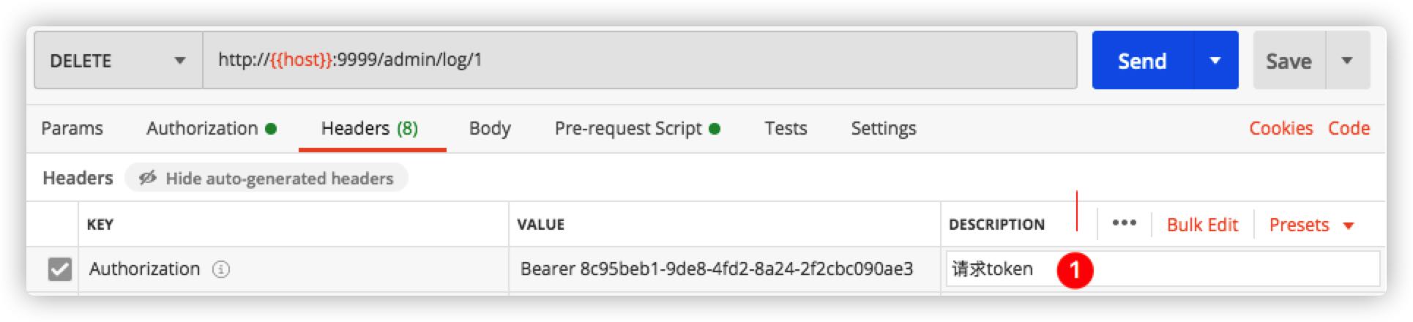The width and height of the screenshot is (1413, 322).
Task: Switch to the Params tab
Action: pos(72,128)
